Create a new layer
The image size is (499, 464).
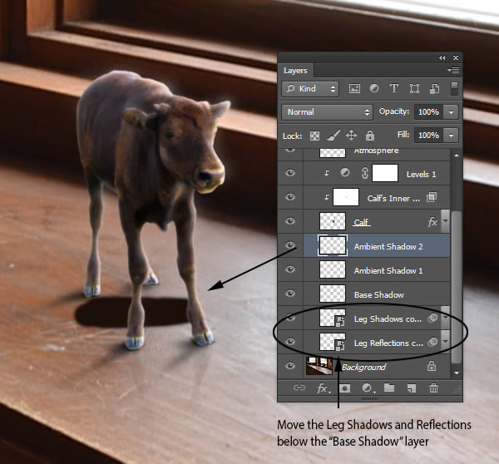tap(412, 388)
